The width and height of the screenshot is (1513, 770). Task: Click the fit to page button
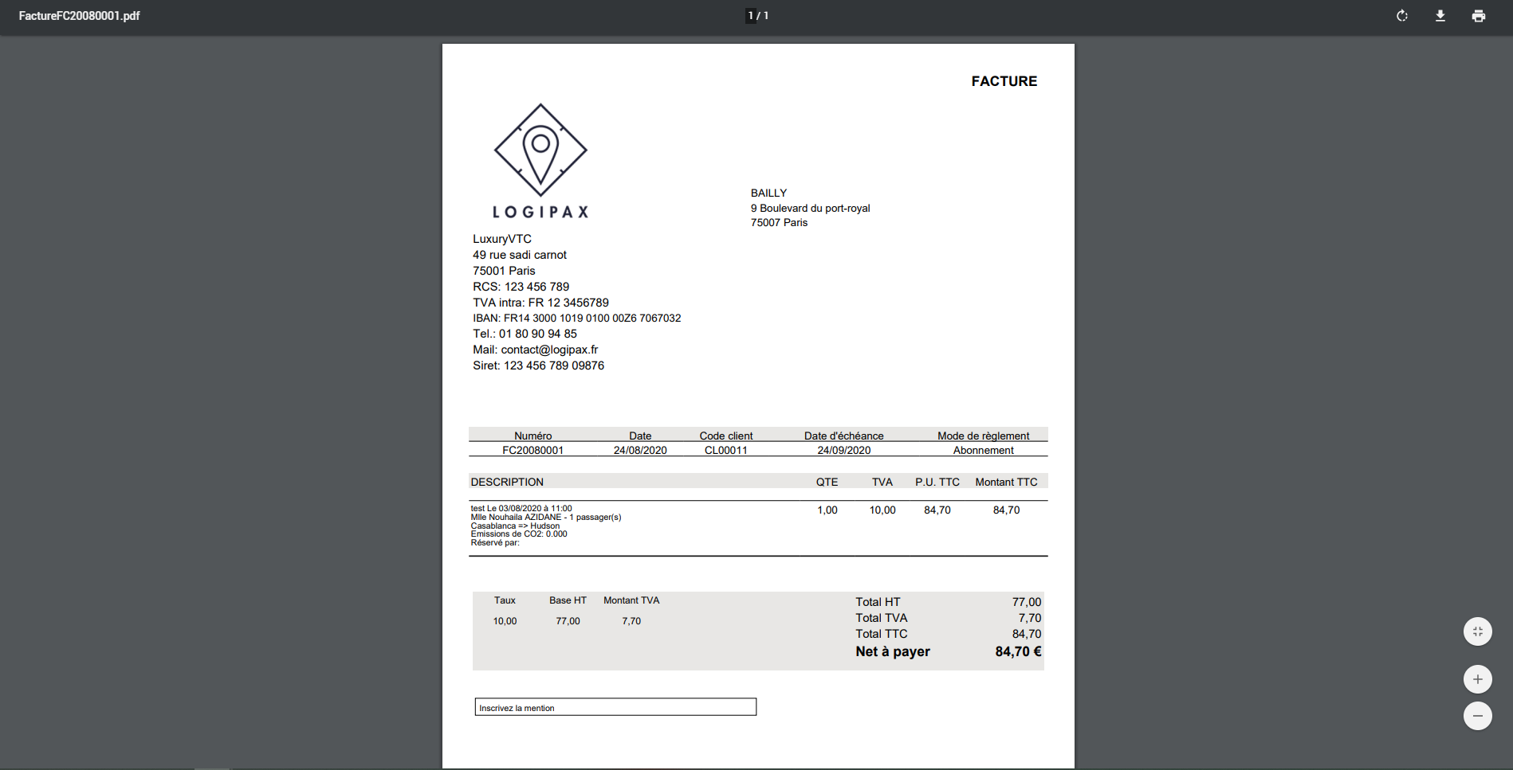pos(1477,631)
